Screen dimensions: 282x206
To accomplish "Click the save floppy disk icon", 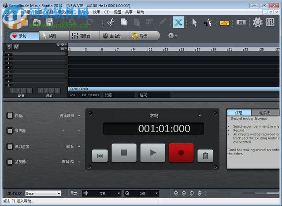I will pos(50,22).
